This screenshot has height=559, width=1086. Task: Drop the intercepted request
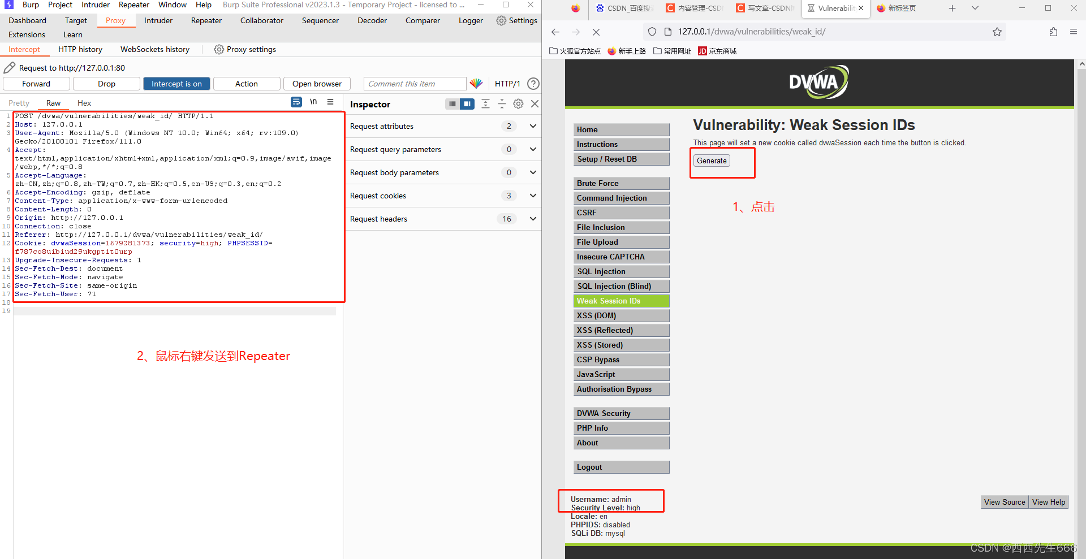106,84
